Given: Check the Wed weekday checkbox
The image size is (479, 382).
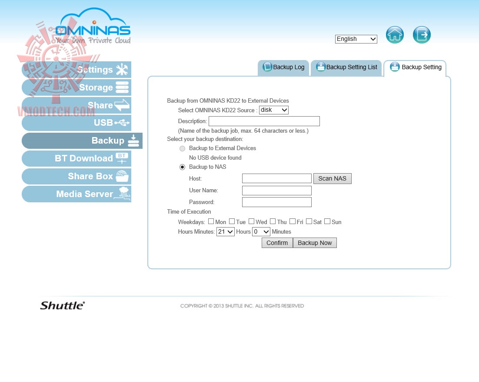Looking at the screenshot, I should (x=251, y=221).
